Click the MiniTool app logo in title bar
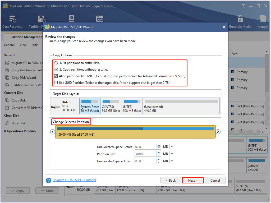This screenshot has width=271, height=203. [x=6, y=6]
